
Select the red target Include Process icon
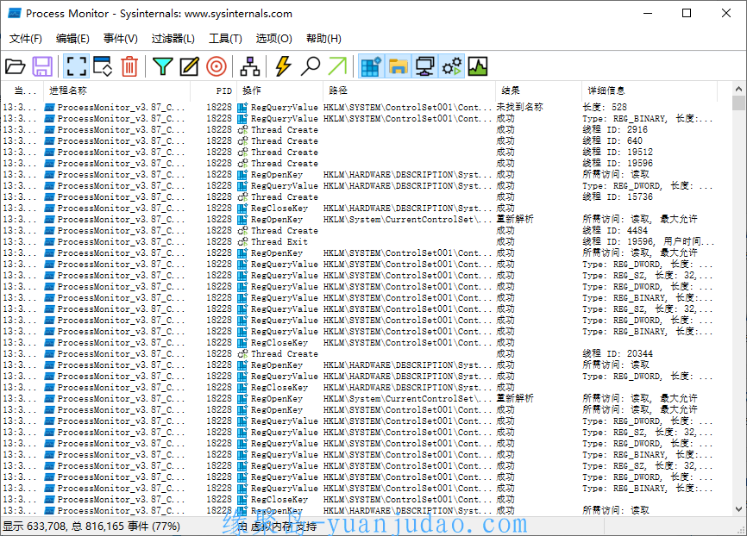pos(217,66)
